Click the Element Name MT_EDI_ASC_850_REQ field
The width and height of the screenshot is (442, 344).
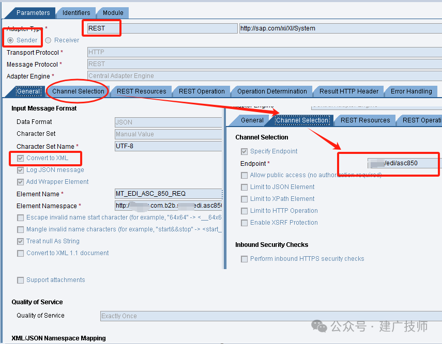point(169,194)
